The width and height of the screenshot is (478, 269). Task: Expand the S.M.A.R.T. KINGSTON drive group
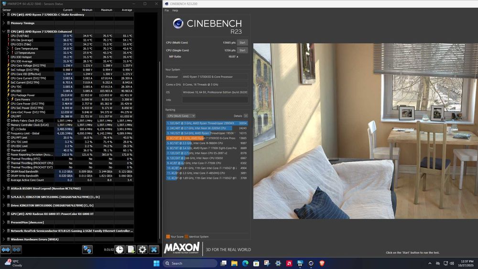click(x=4, y=197)
